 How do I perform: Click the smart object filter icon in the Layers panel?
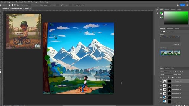(x=180, y=72)
